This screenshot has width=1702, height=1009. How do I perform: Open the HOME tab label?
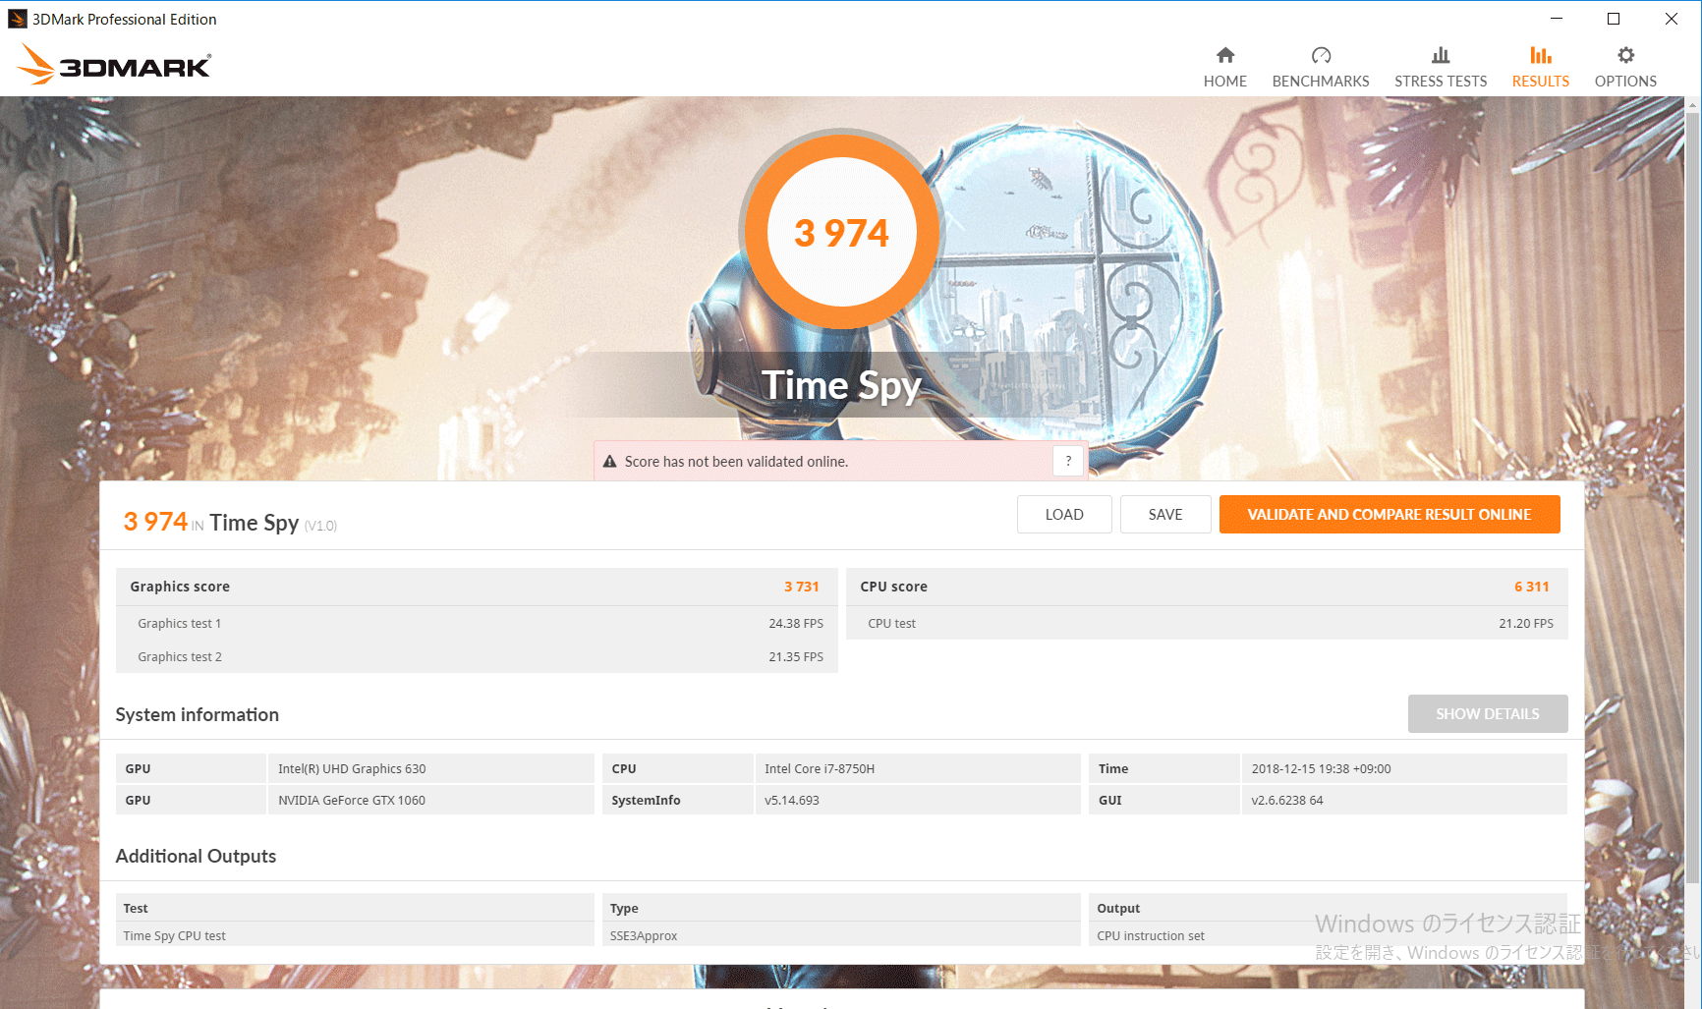point(1225,82)
